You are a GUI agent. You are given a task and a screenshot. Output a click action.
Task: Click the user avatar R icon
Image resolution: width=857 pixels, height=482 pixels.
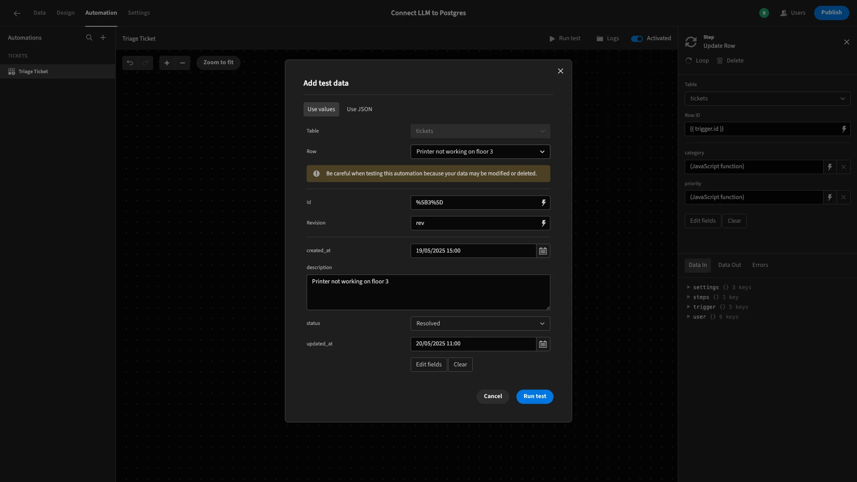pyautogui.click(x=764, y=13)
